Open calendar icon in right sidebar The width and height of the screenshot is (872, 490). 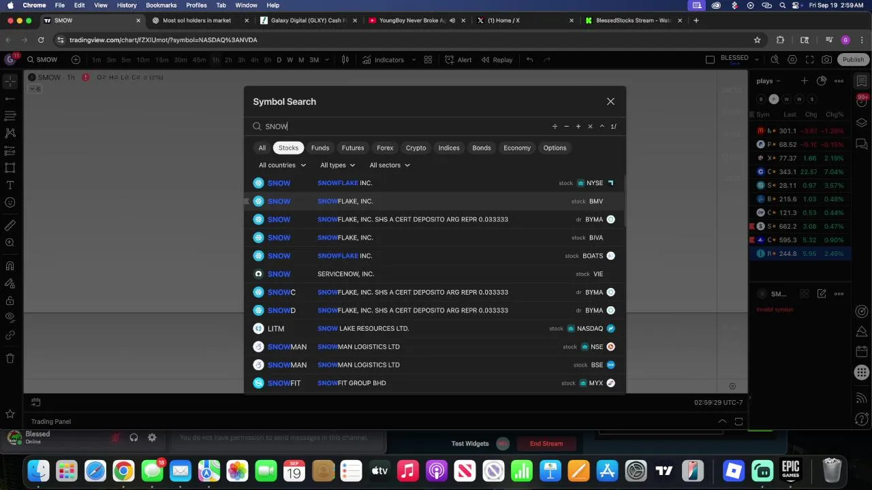point(862,352)
